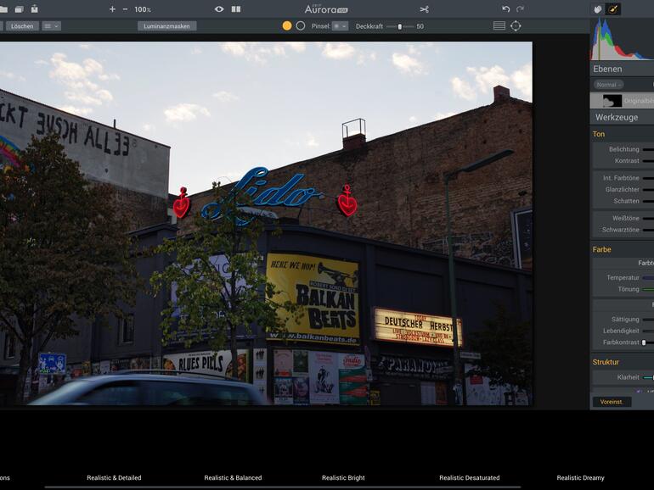654x490 pixels.
Task: Click the gradient mask lines icon
Action: [x=499, y=26]
